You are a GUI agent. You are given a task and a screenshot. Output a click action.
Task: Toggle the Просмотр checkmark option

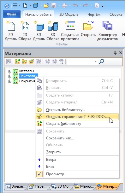pyautogui.click(x=39, y=174)
